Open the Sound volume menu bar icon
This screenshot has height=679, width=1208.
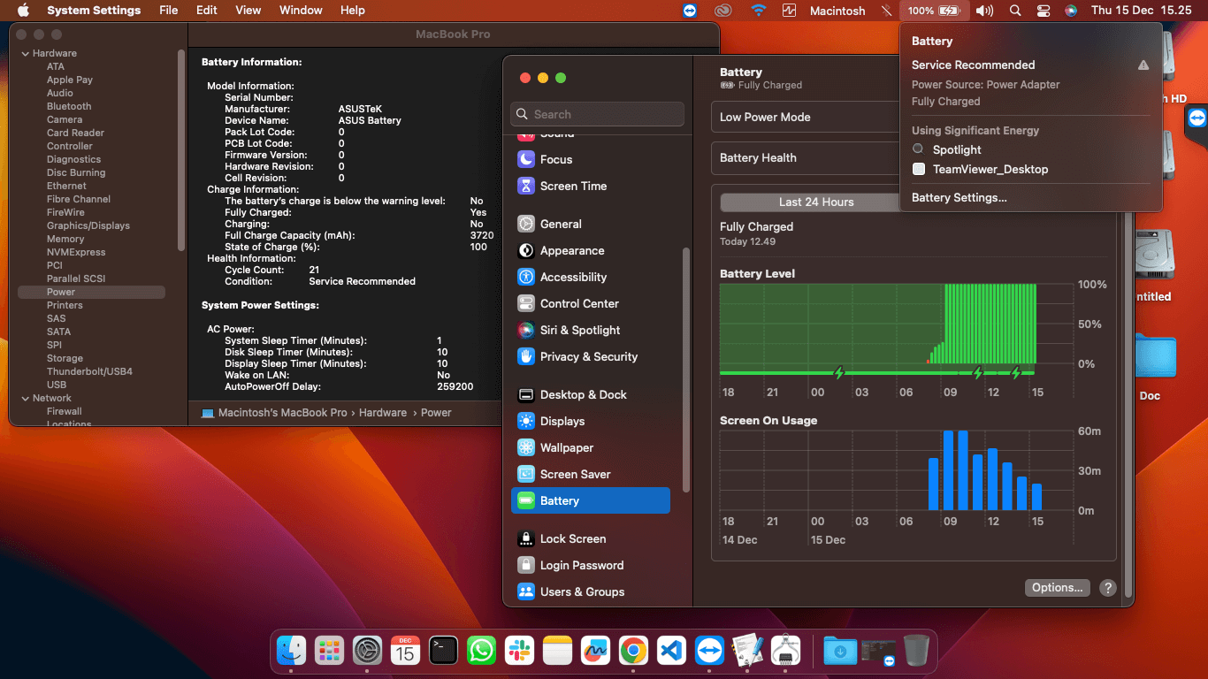coord(984,11)
